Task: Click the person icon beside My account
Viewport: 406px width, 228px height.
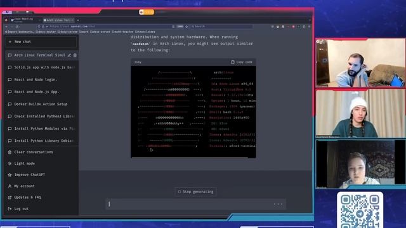Action: point(10,186)
